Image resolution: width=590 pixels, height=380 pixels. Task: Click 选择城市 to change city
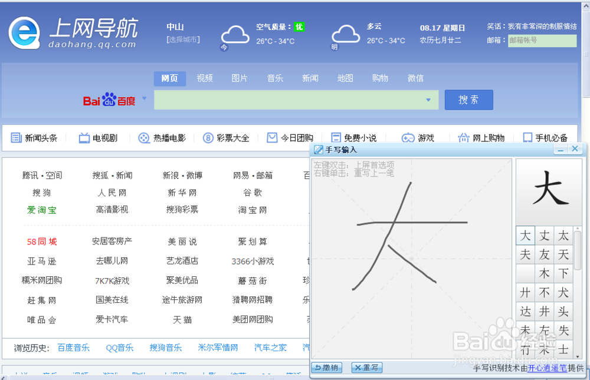183,39
